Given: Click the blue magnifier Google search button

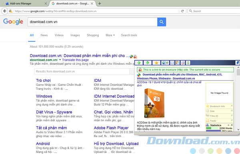Looking at the screenshot, I should [x=162, y=22].
